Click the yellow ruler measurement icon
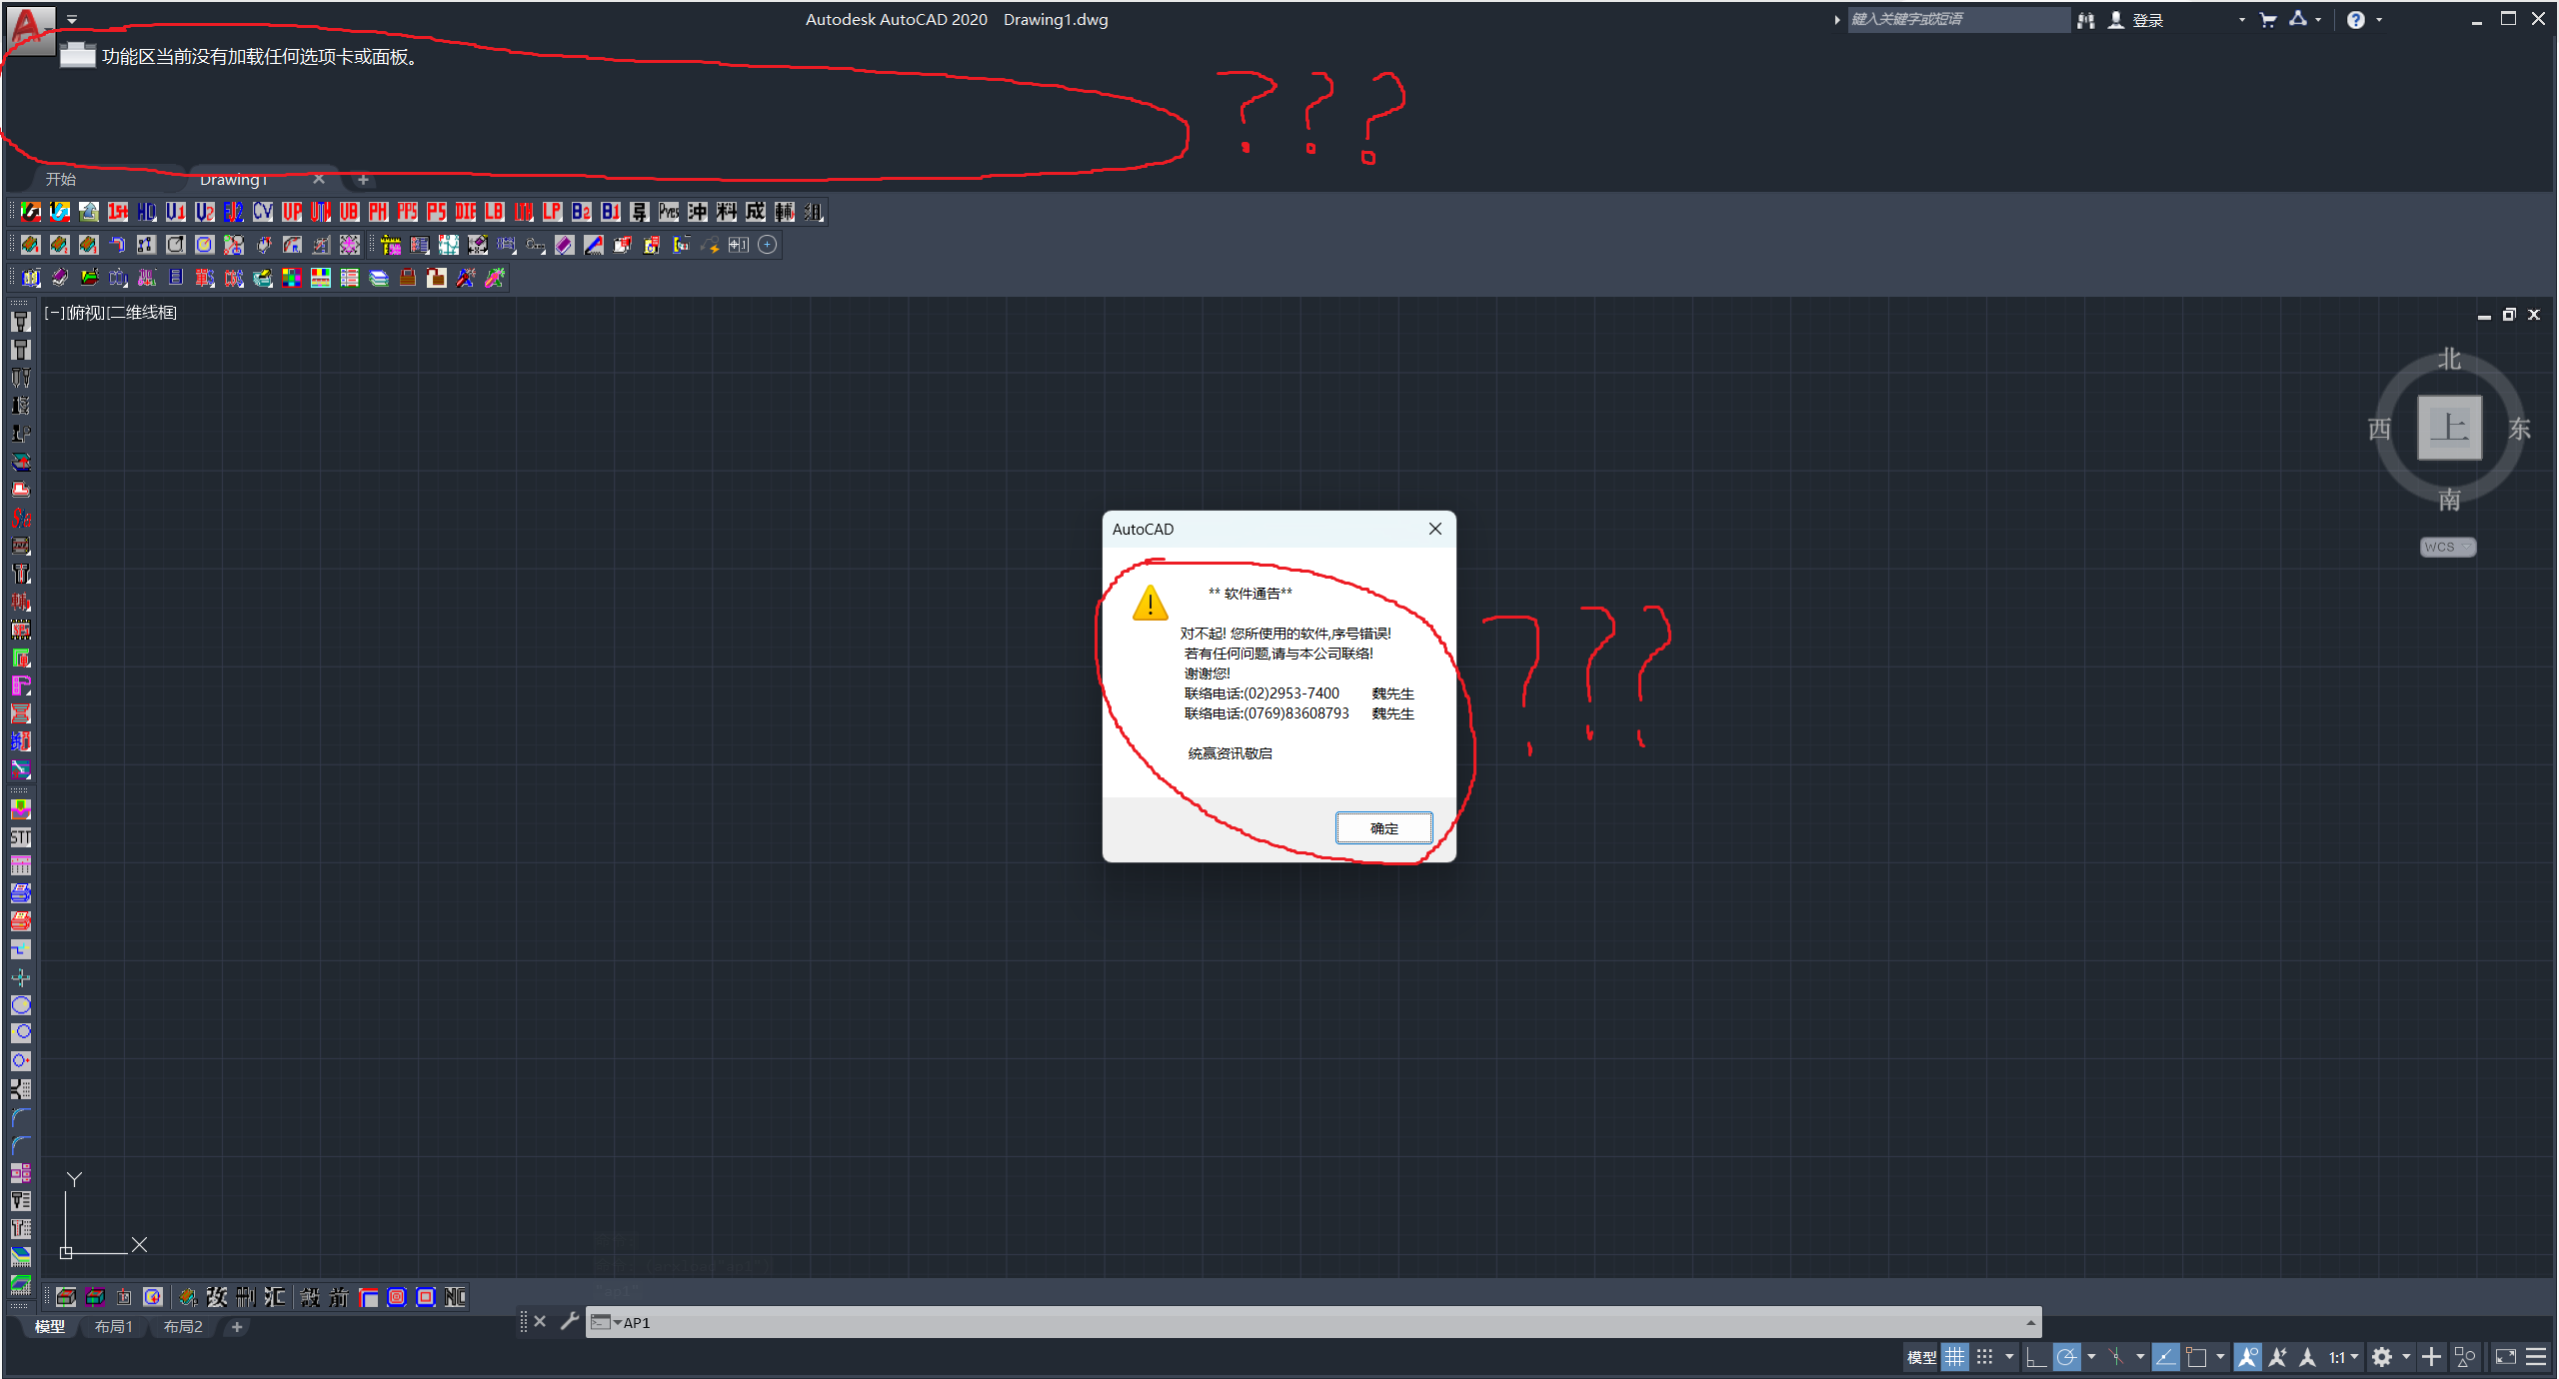2559x1379 pixels. [391, 245]
